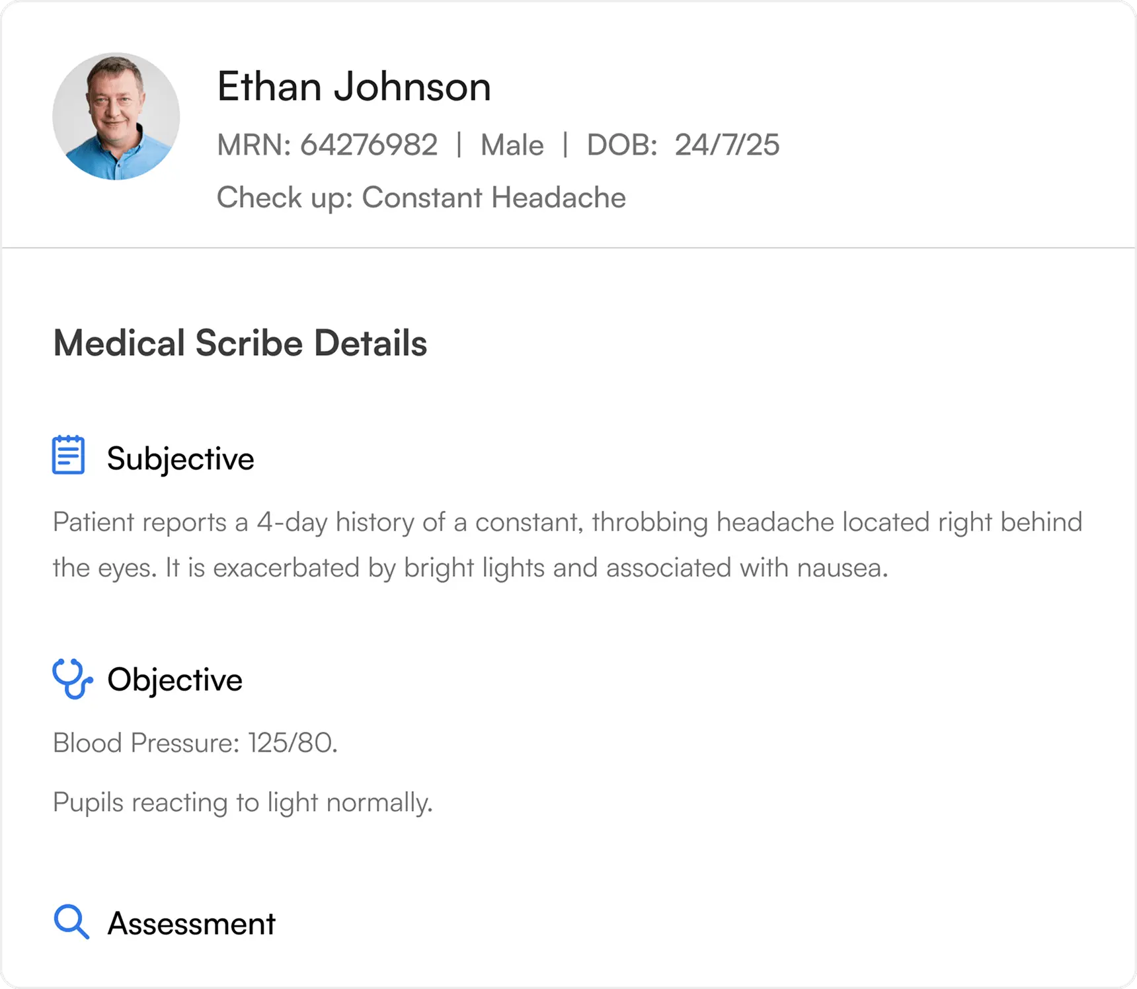Select the Blood Pressure 125/80 reading

(195, 743)
